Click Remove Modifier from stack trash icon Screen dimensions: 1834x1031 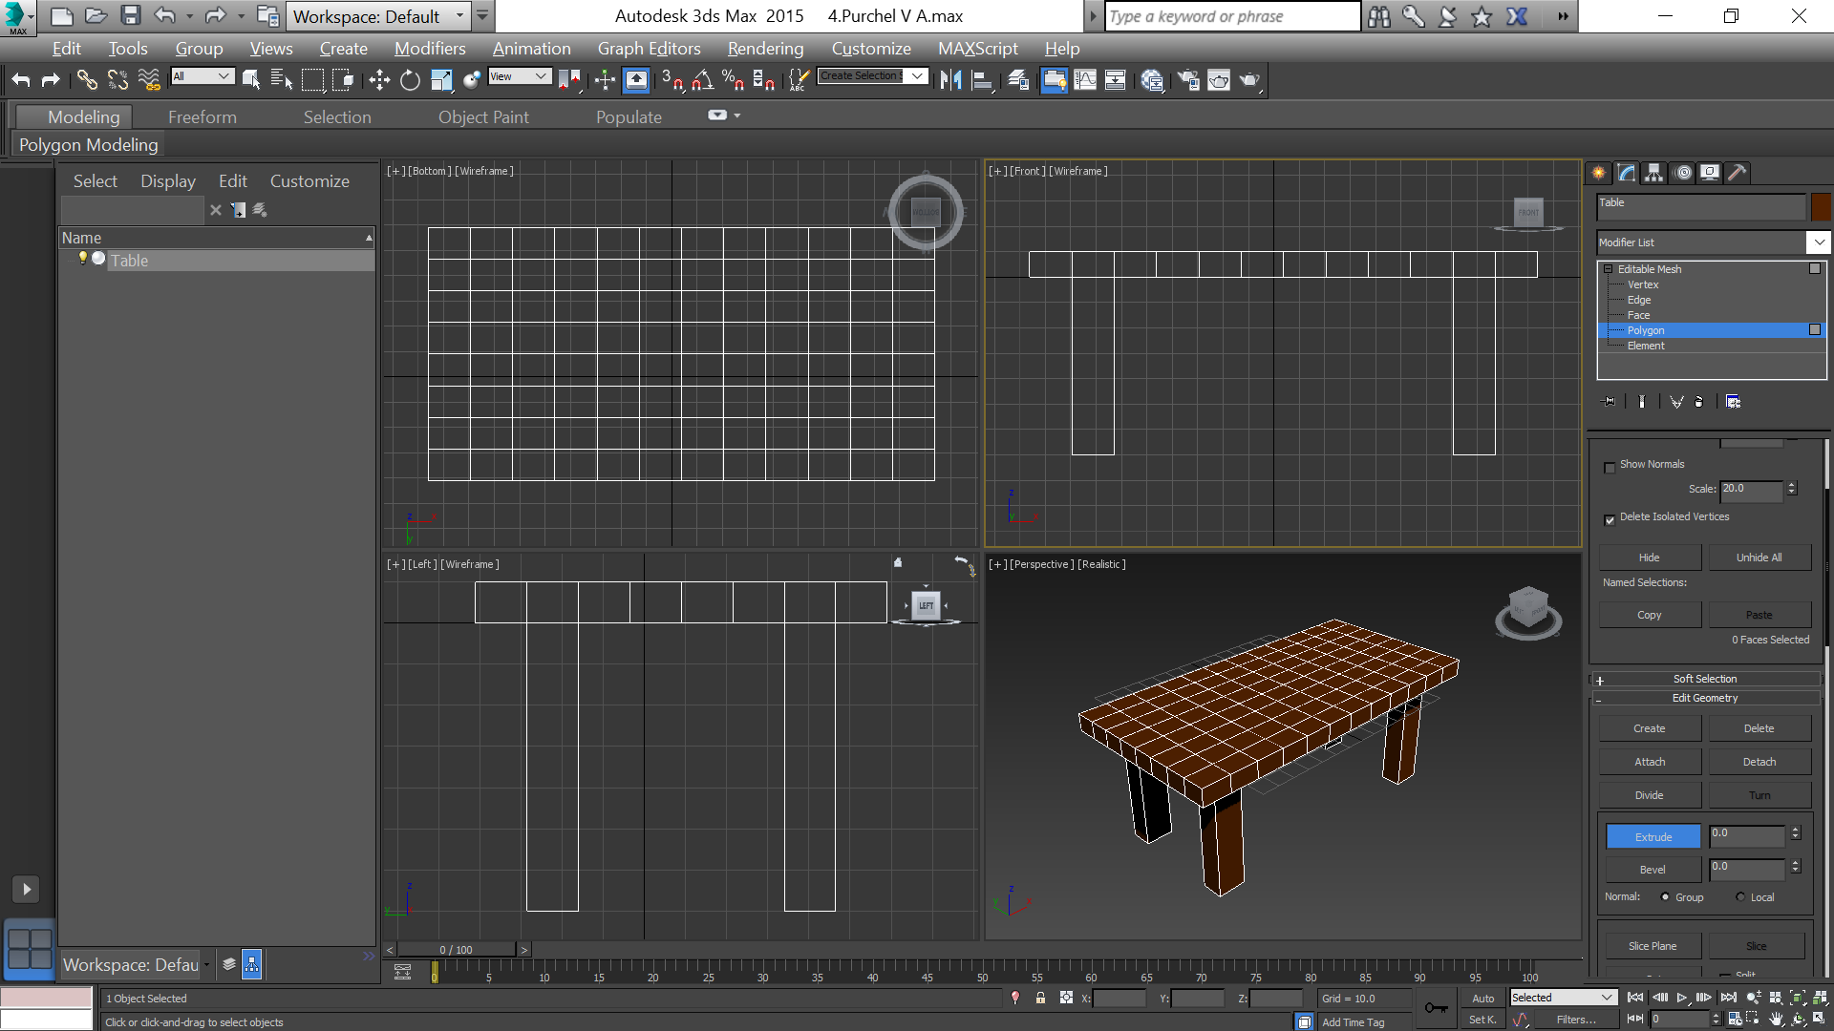pyautogui.click(x=1698, y=402)
